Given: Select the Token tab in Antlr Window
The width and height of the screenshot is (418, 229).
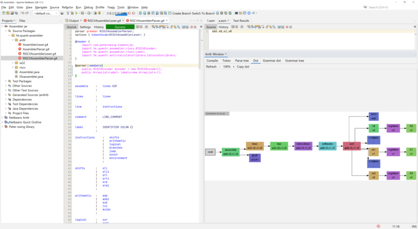Looking at the screenshot, I should click(x=226, y=61).
